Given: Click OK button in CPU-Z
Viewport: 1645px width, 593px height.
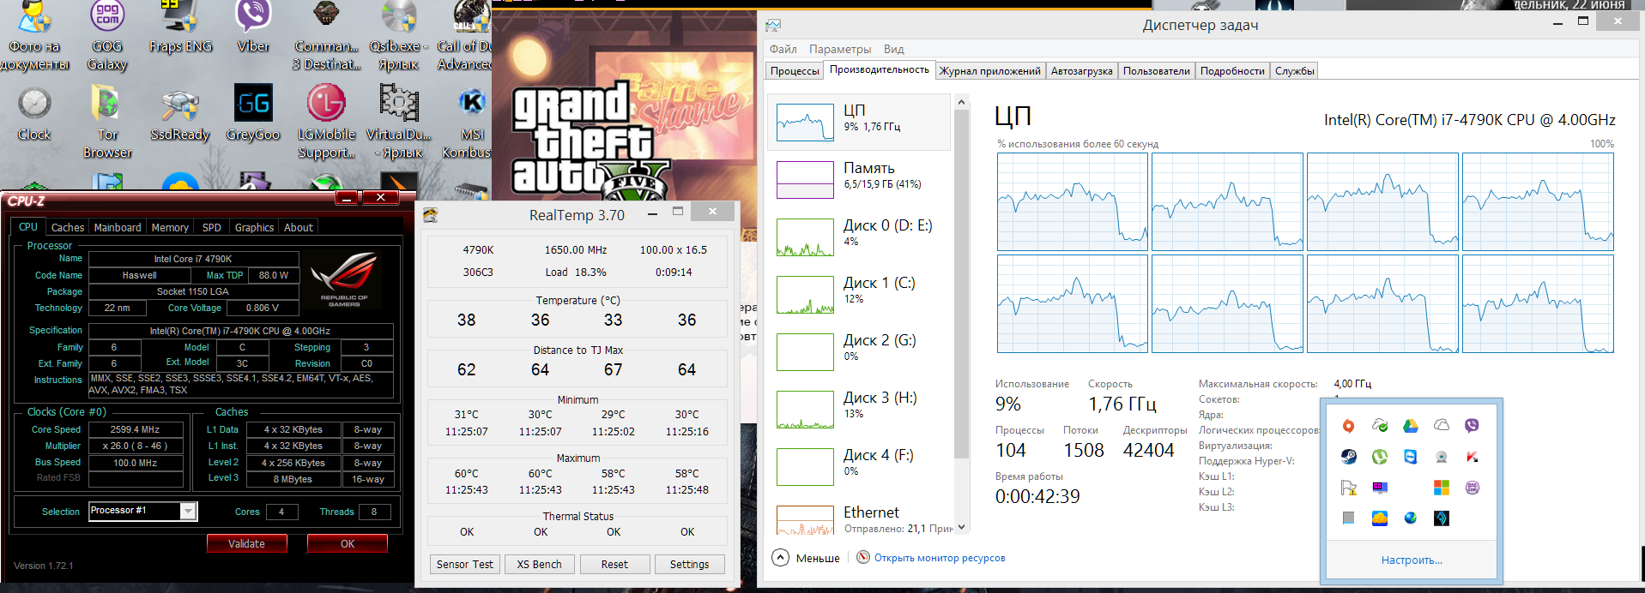Looking at the screenshot, I should click(x=348, y=544).
